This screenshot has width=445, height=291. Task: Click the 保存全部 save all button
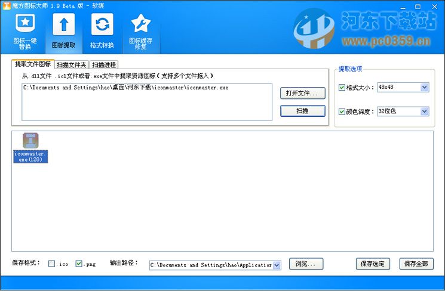416,264
